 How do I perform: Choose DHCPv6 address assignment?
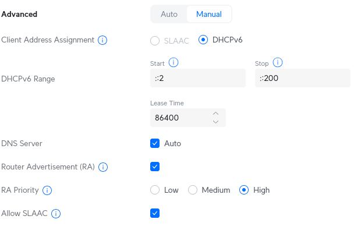tap(203, 40)
